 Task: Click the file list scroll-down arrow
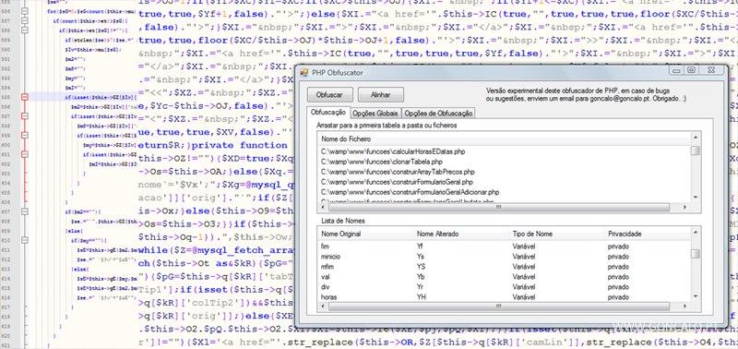(x=695, y=199)
